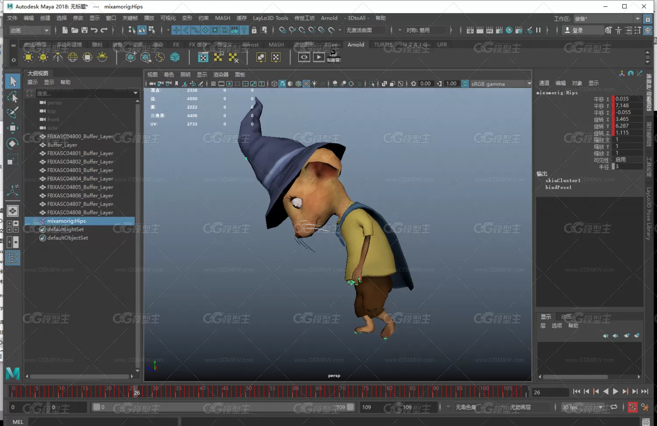657x426 pixels.
Task: Open the symmetry 对称: 禁用 dropdown
Action: [x=425, y=30]
